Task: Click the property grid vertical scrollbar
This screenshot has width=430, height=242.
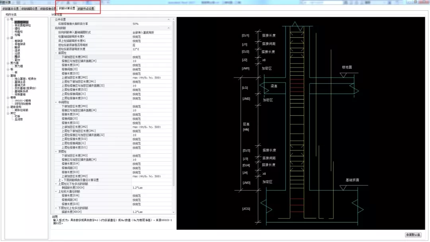Action: pos(173,100)
